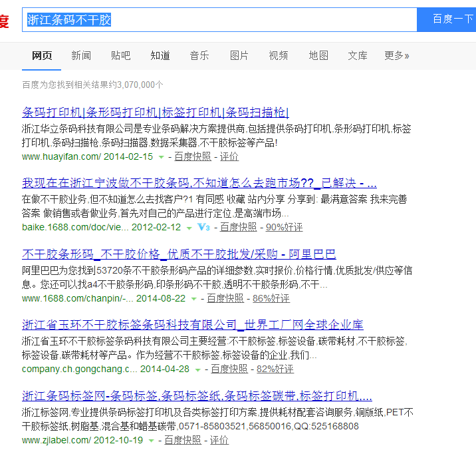This screenshot has height=450, width=476.
Task: Open 百度快照 for the gongchang result
Action: point(229,369)
